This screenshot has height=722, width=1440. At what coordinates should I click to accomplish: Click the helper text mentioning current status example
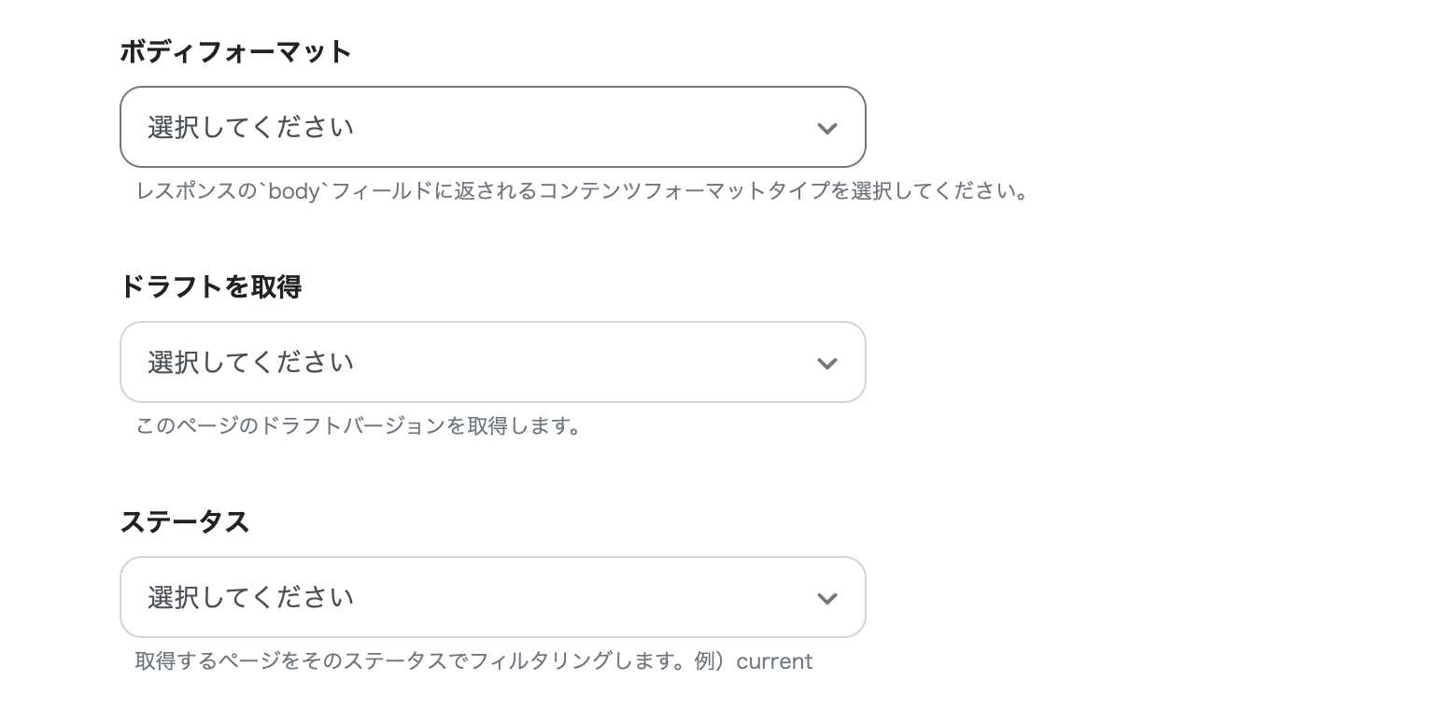tap(473, 661)
